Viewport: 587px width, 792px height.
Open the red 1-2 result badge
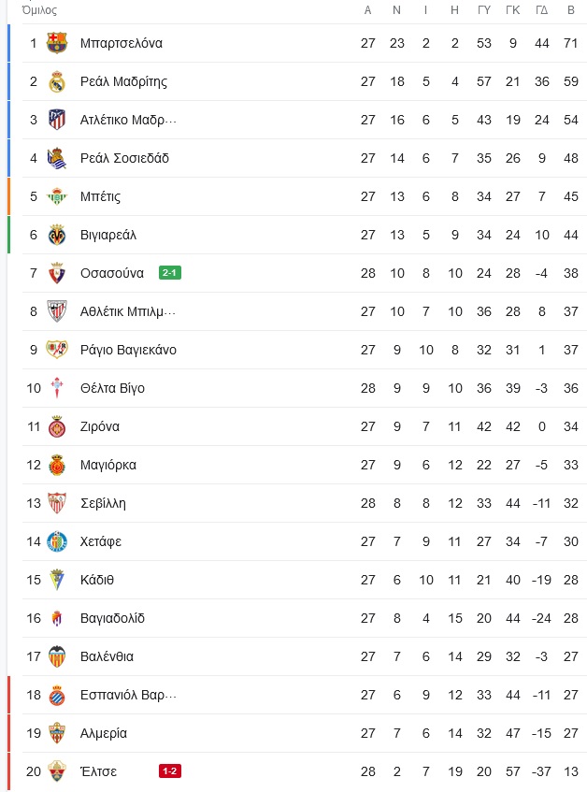tap(170, 771)
